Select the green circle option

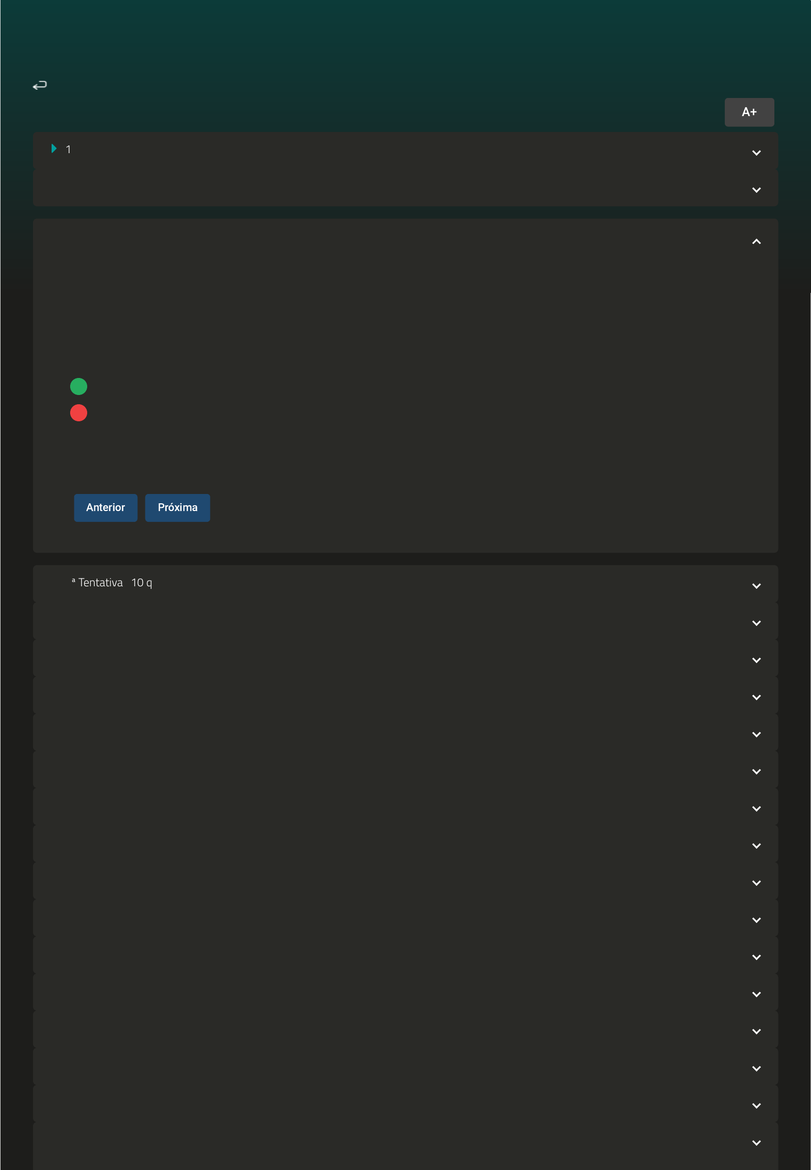78,386
